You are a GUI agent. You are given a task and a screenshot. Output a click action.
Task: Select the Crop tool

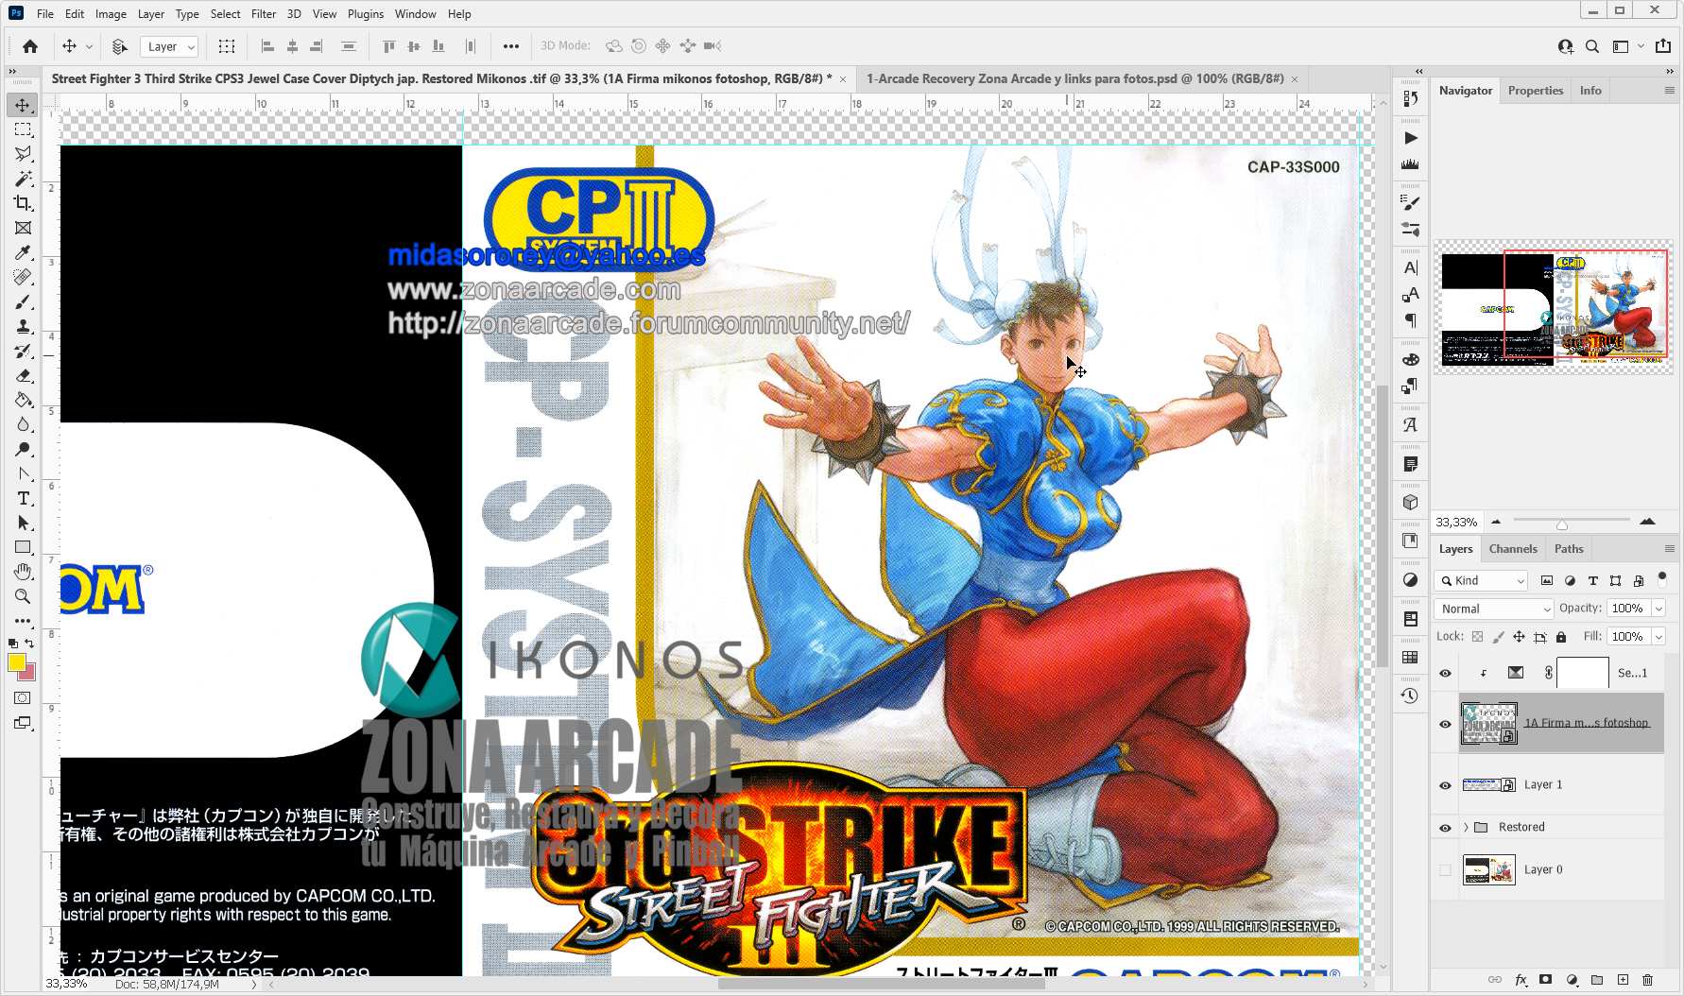[22, 203]
